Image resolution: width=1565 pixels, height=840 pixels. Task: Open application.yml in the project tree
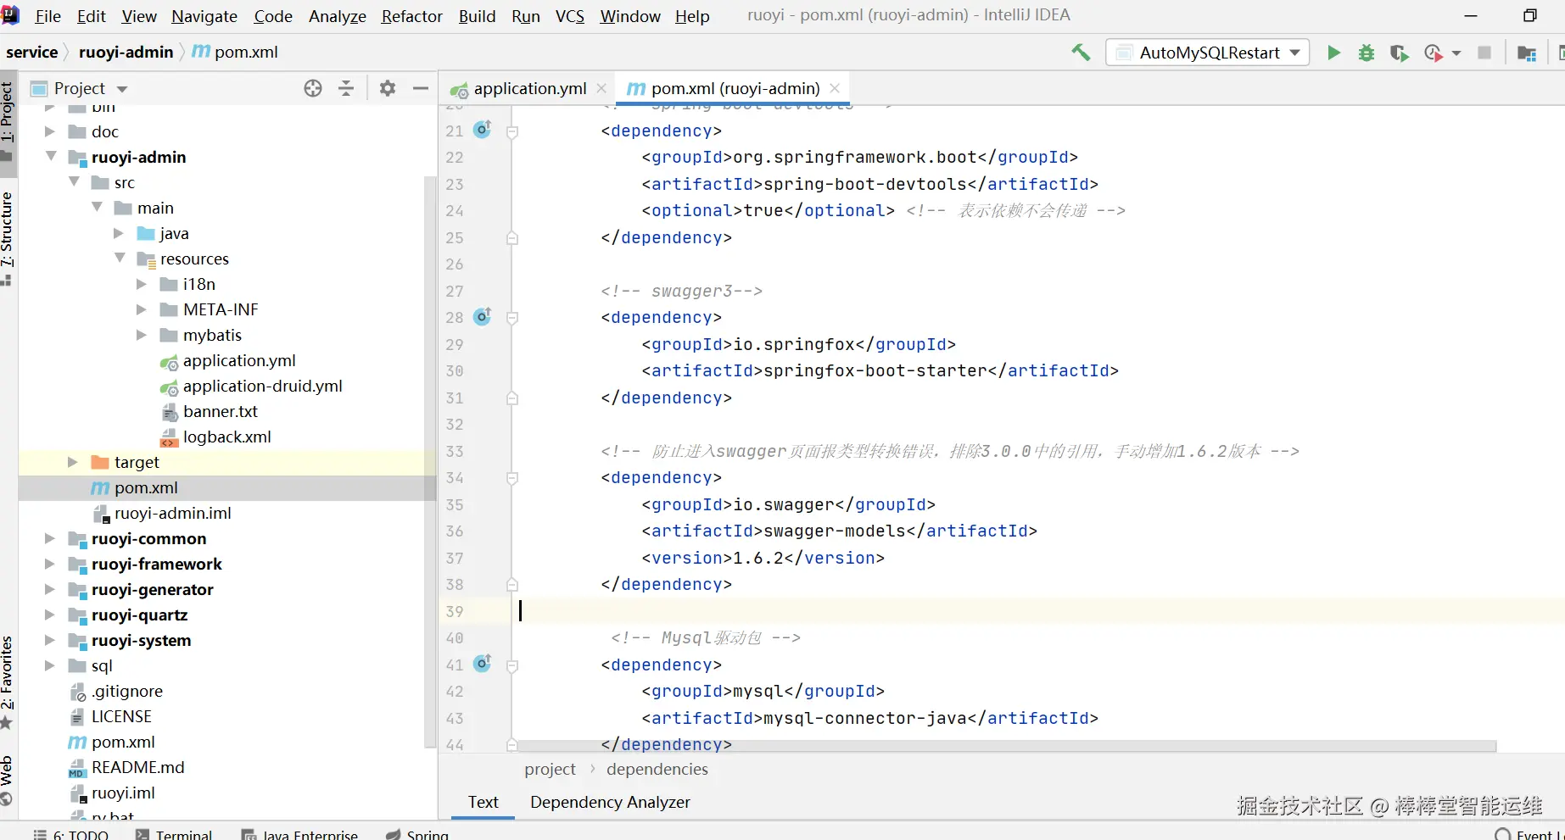click(239, 360)
